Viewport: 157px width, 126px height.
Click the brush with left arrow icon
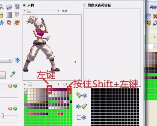point(82,95)
